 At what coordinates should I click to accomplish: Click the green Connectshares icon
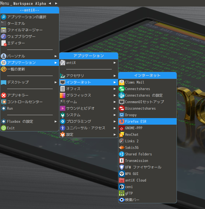point(122,89)
